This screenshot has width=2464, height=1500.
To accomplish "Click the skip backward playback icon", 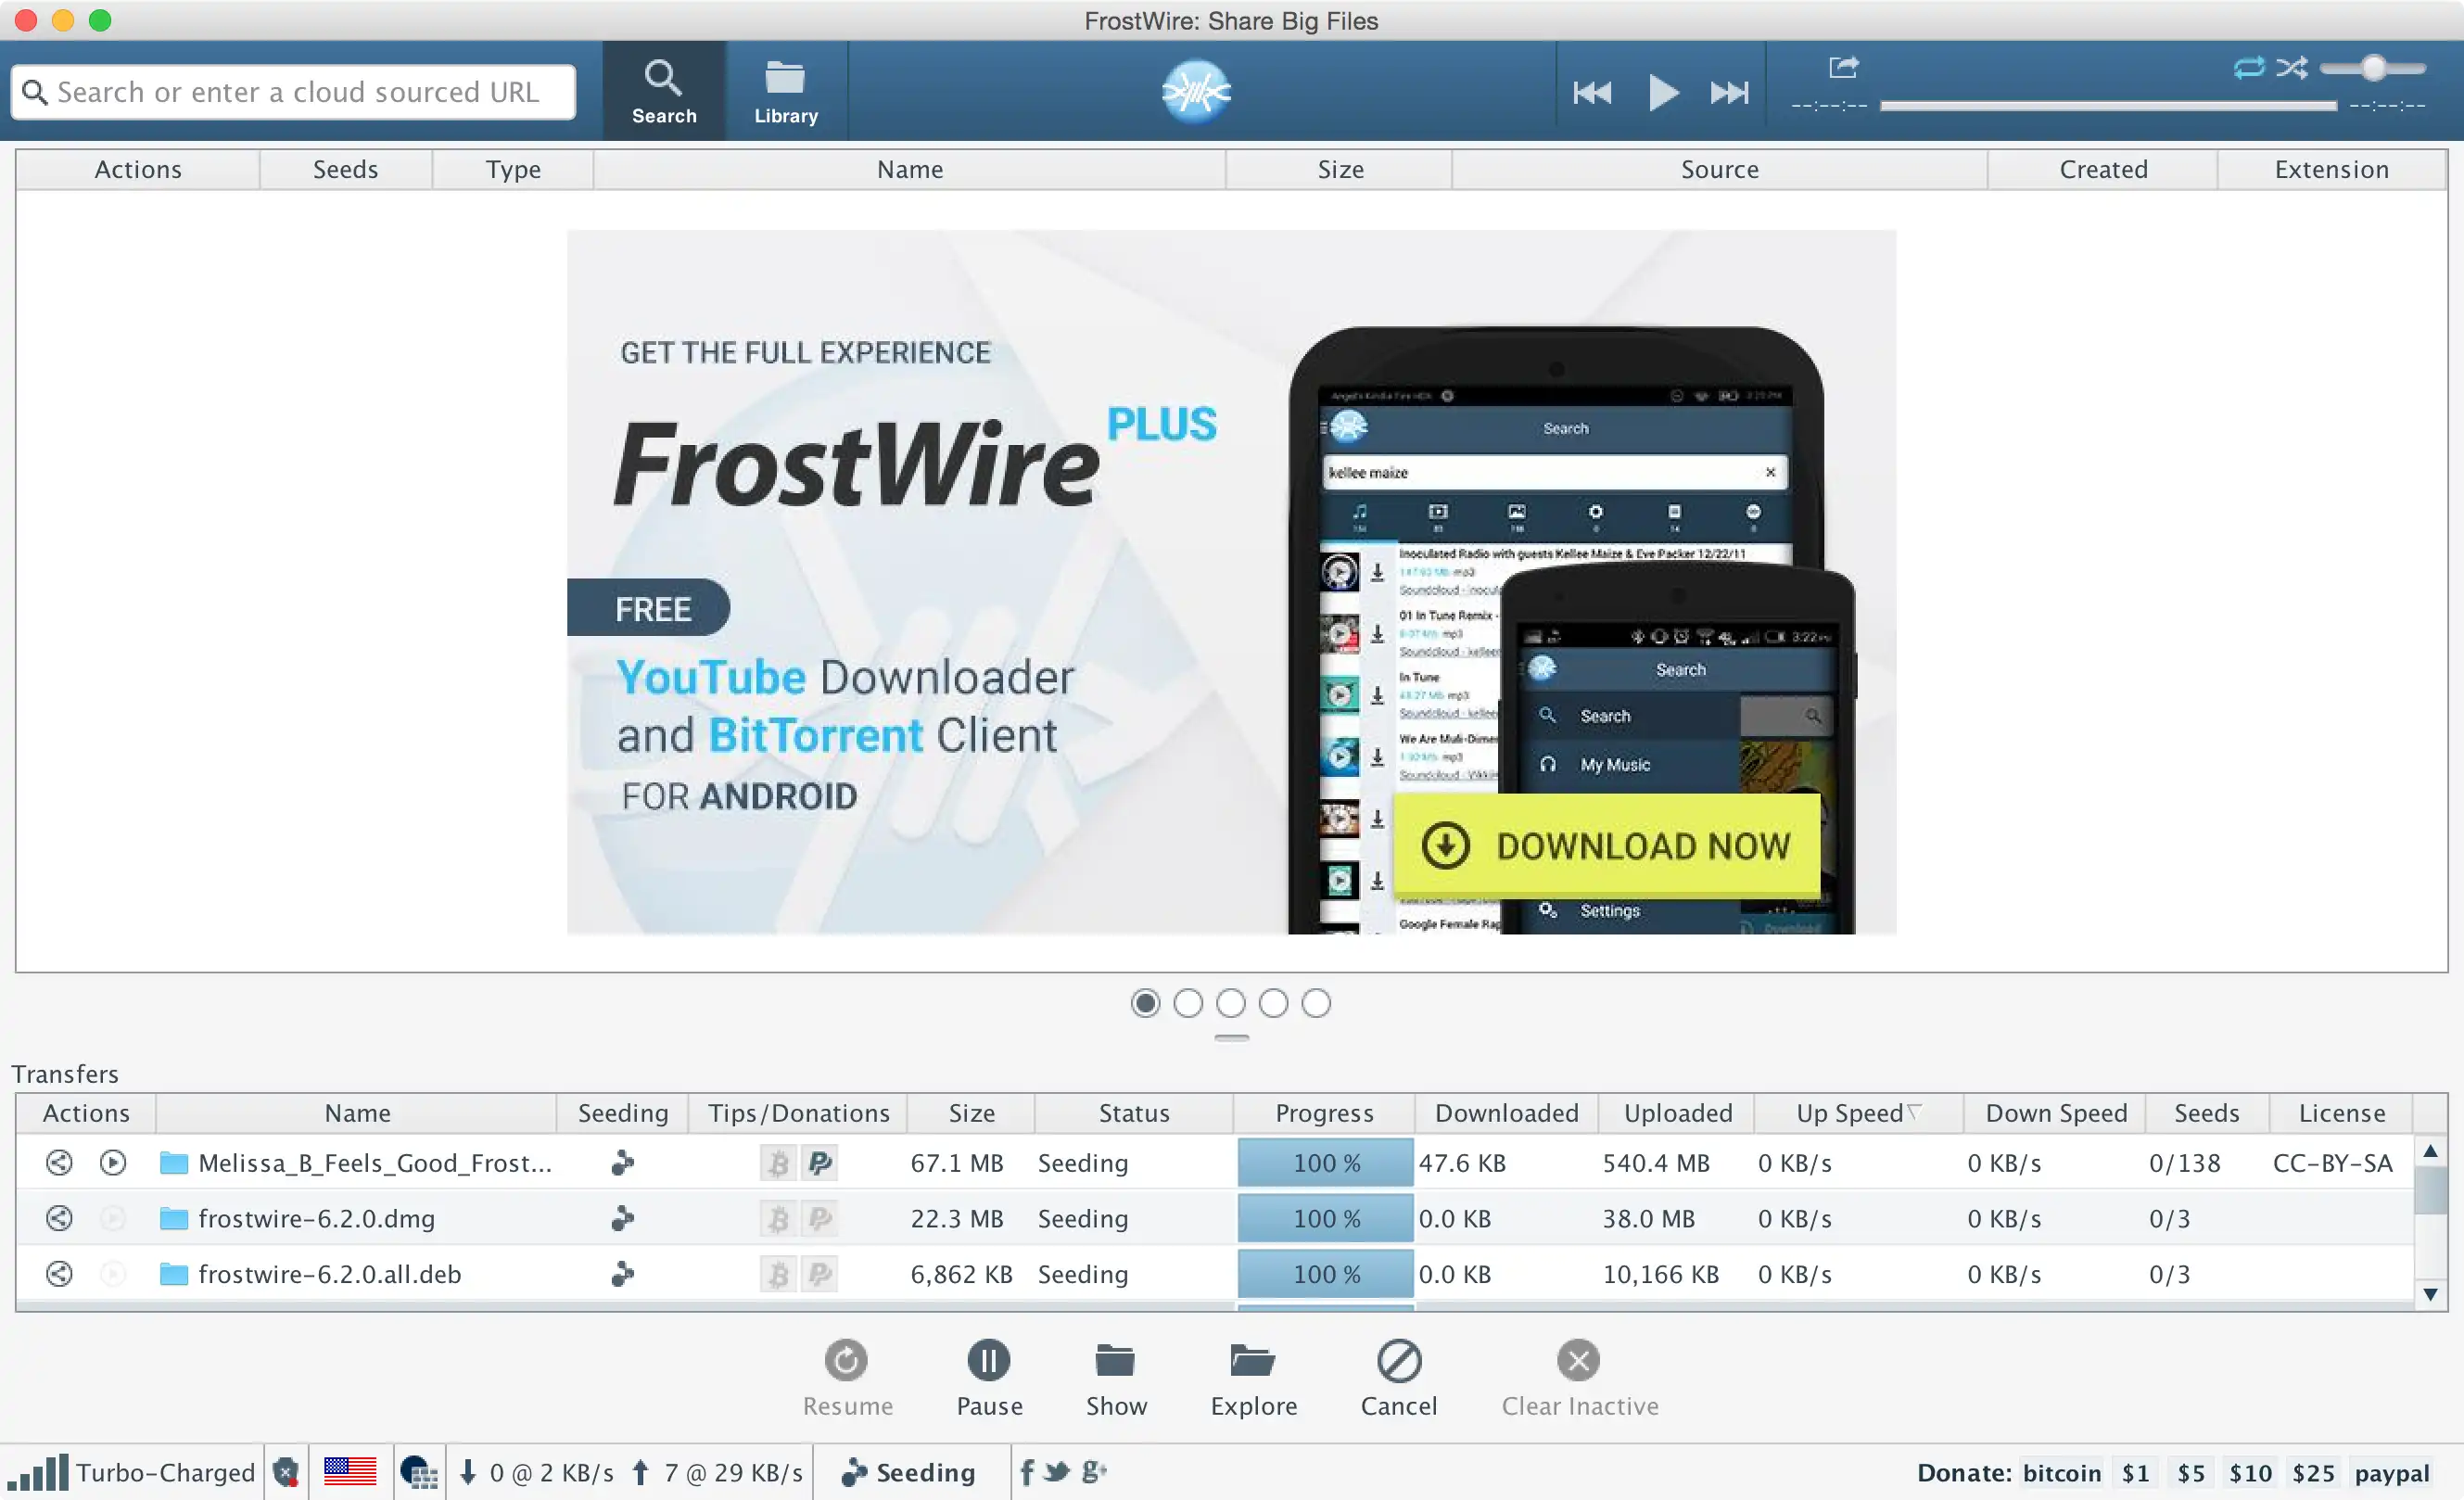I will 1593,94.
